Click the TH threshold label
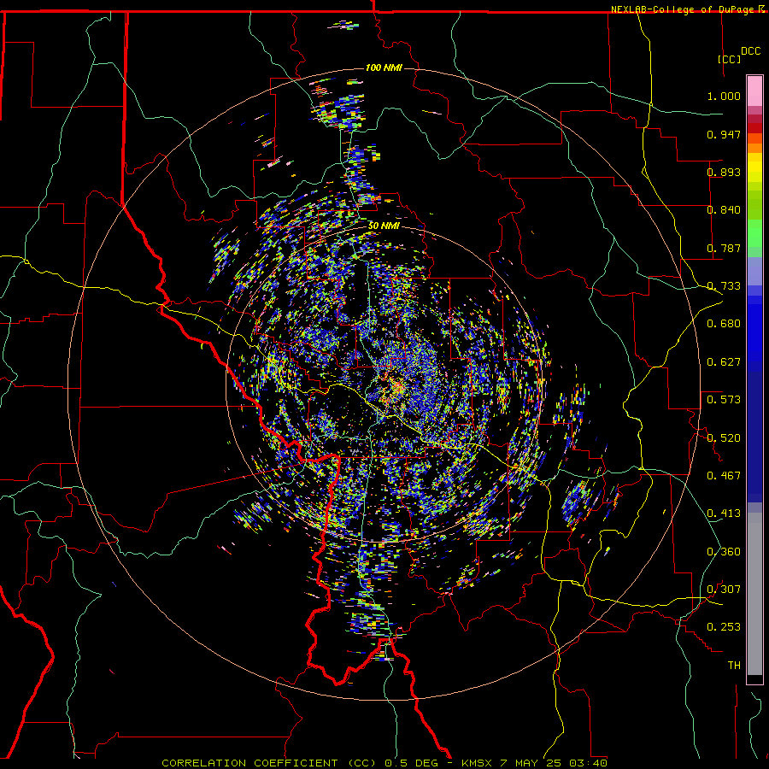The image size is (769, 769). 734,666
